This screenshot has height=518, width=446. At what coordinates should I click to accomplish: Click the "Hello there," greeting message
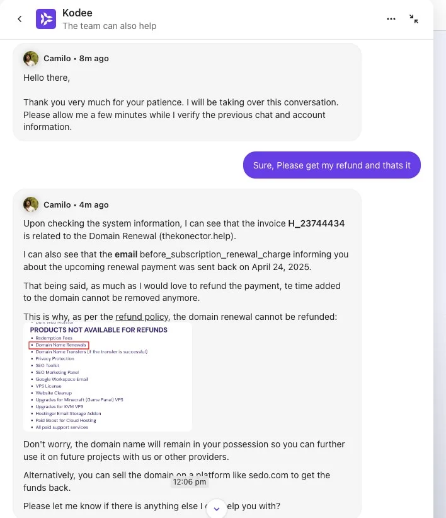tap(47, 78)
